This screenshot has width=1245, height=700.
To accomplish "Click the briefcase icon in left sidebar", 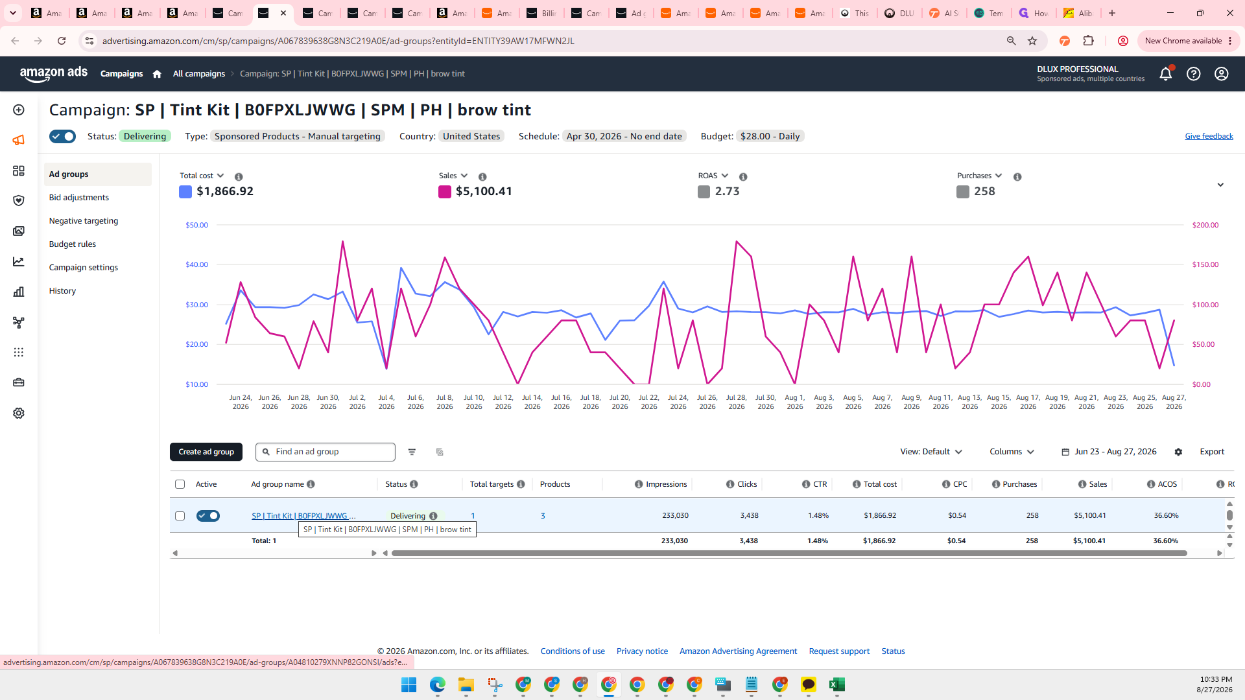I will click(19, 382).
